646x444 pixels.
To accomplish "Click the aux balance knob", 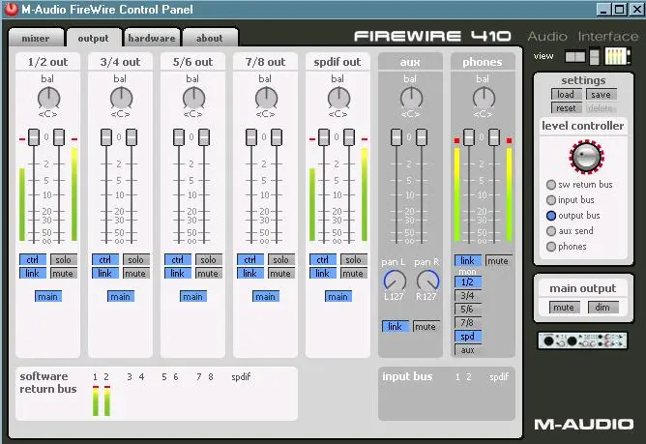I will 411,99.
